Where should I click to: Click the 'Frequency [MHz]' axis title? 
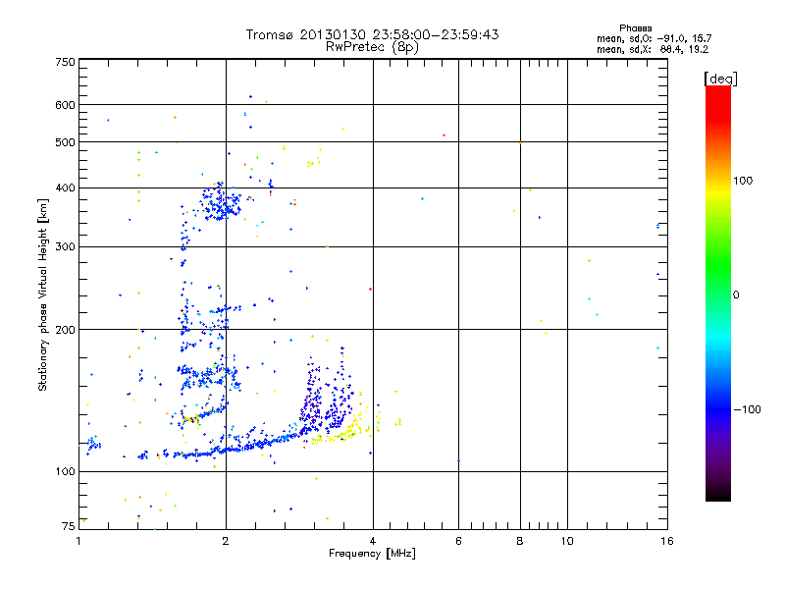pyautogui.click(x=372, y=554)
